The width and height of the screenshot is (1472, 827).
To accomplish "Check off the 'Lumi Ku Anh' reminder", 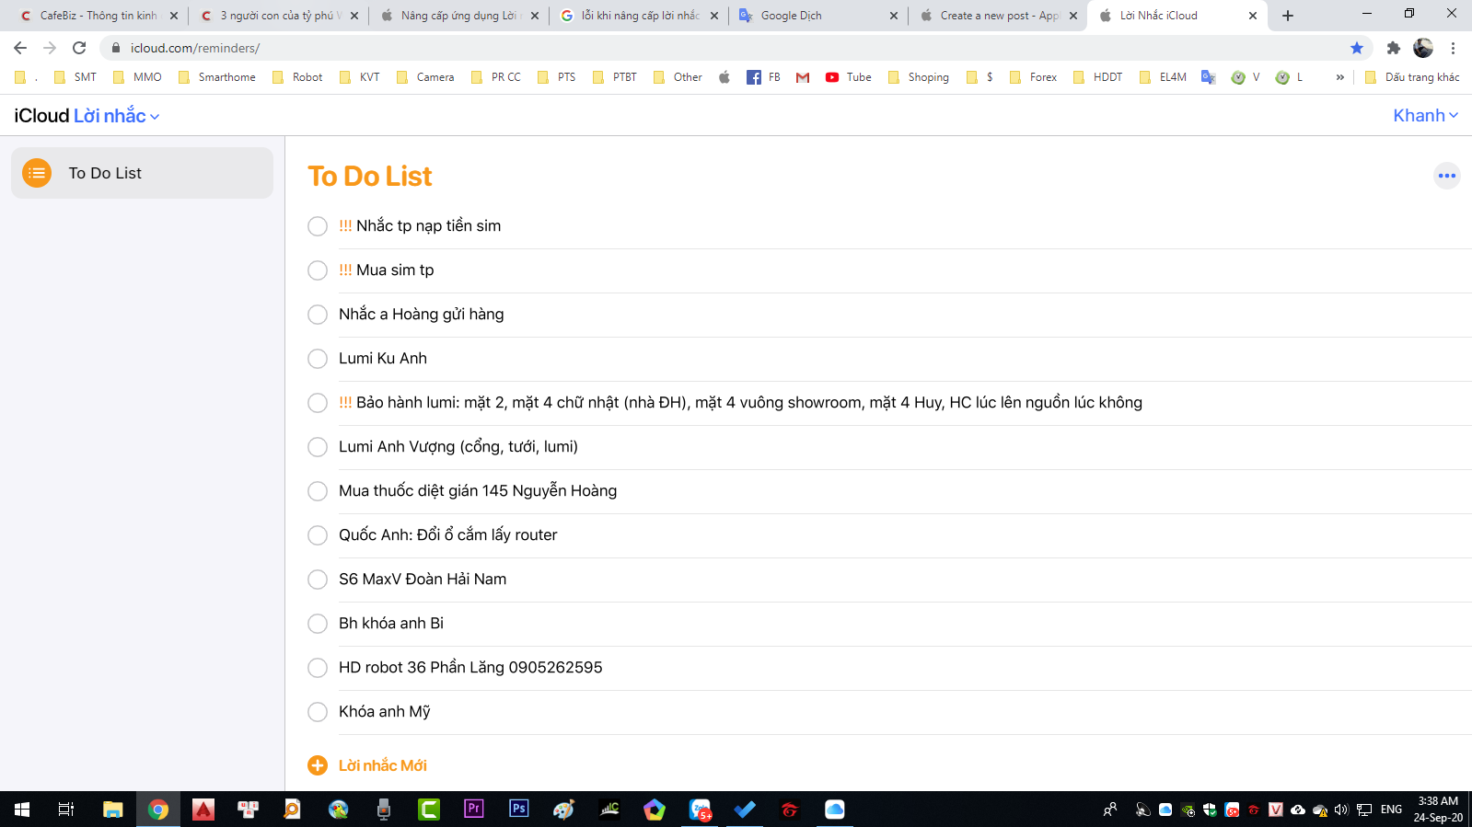I will (x=318, y=359).
